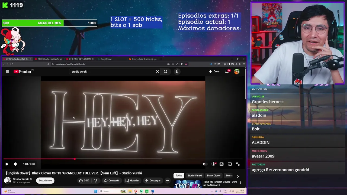
Task: Enter fullscreen video mode
Action: point(238,164)
